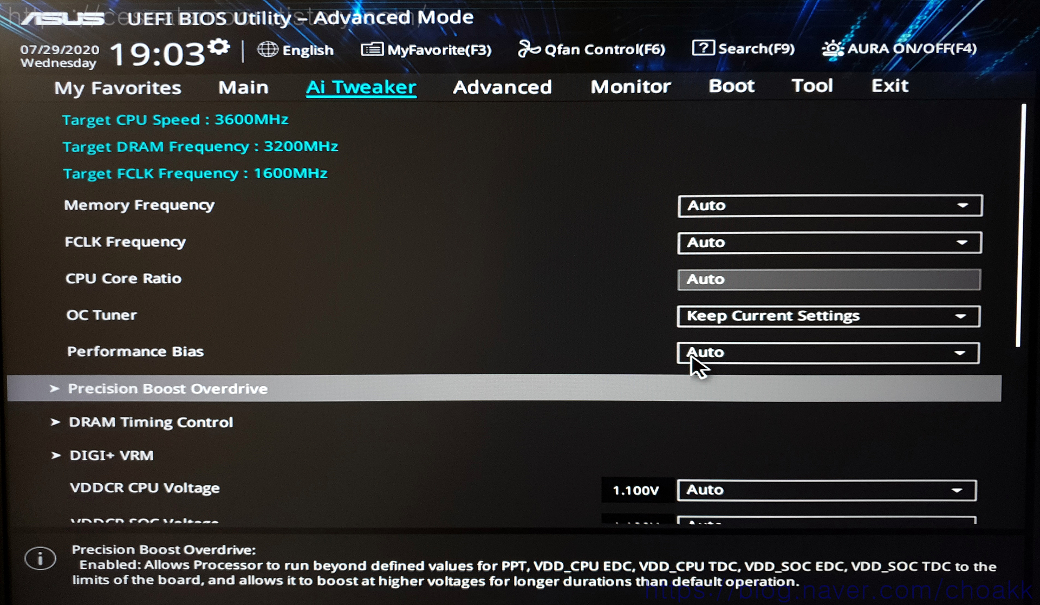Select the OC Tuner label
Image resolution: width=1040 pixels, height=605 pixels.
click(x=101, y=315)
